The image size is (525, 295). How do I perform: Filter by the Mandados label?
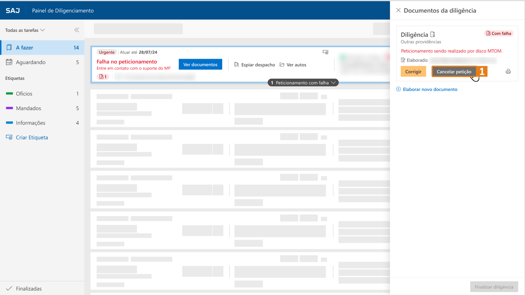point(28,108)
